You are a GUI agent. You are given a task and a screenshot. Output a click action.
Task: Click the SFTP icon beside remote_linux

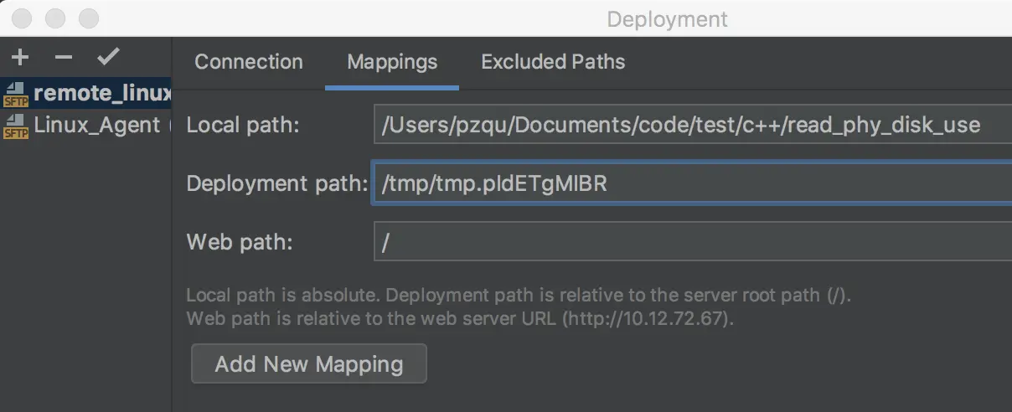[15, 94]
